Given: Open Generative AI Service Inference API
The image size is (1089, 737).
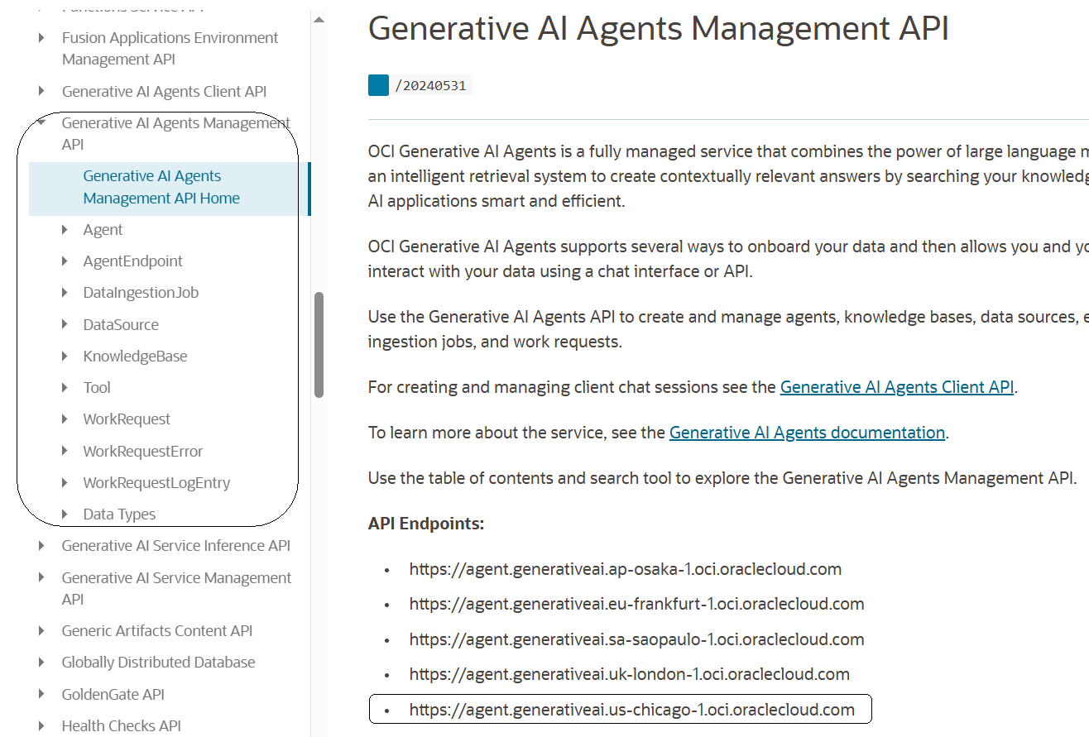Looking at the screenshot, I should click(175, 546).
